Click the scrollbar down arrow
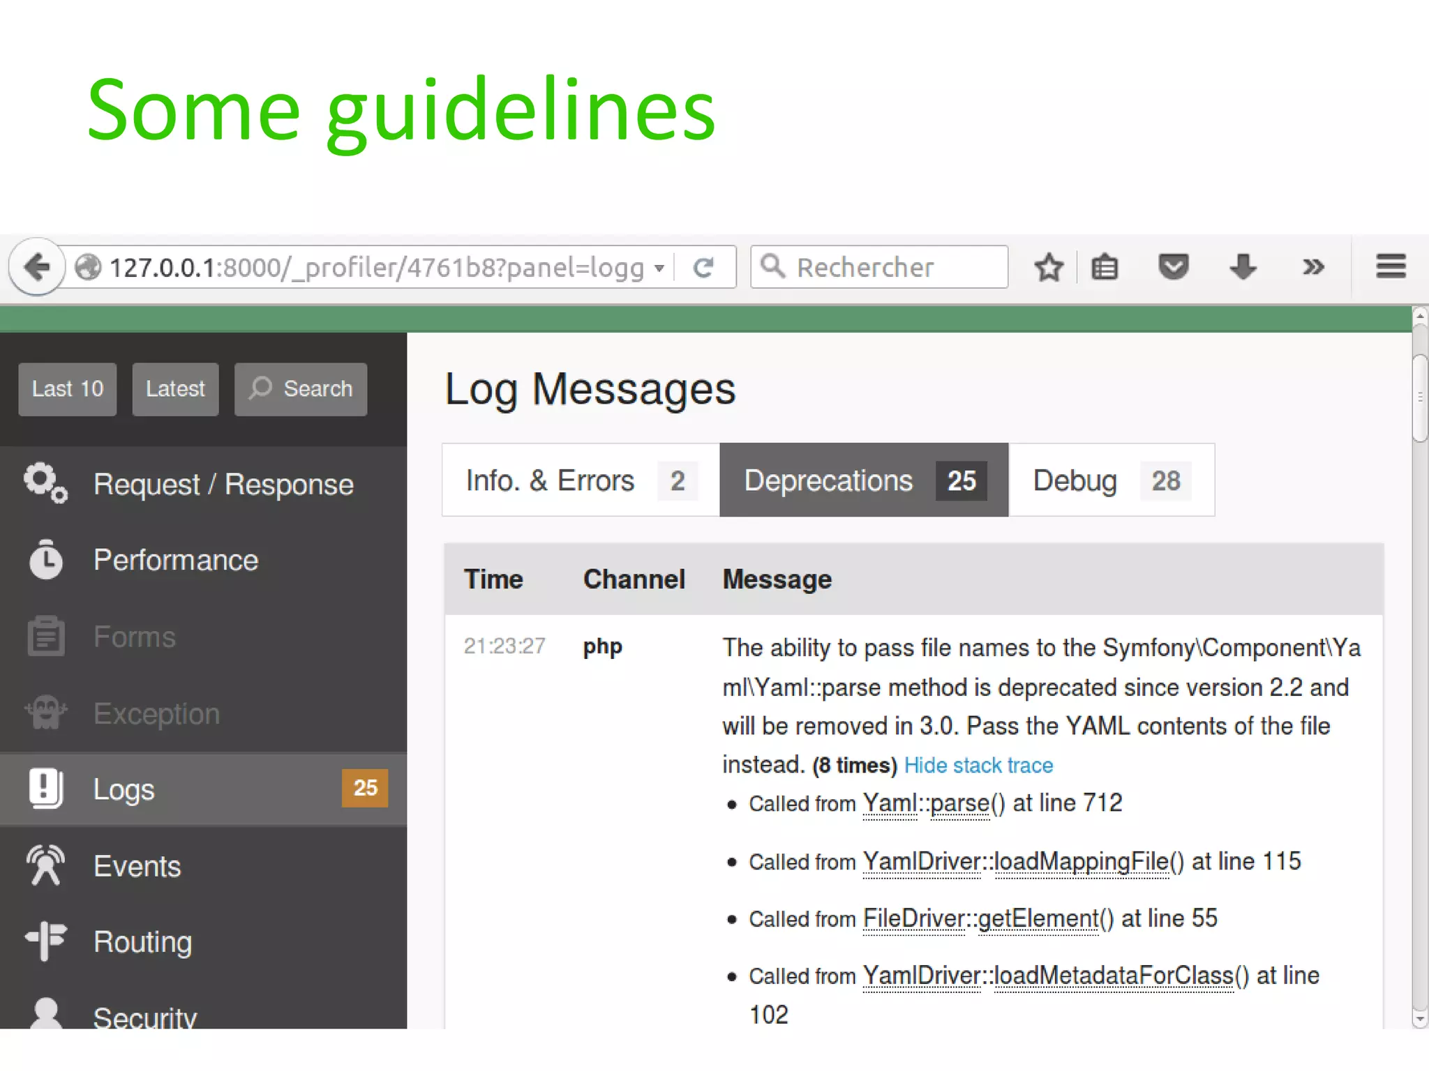Screen dimensions: 1429x1071 tap(1420, 1019)
